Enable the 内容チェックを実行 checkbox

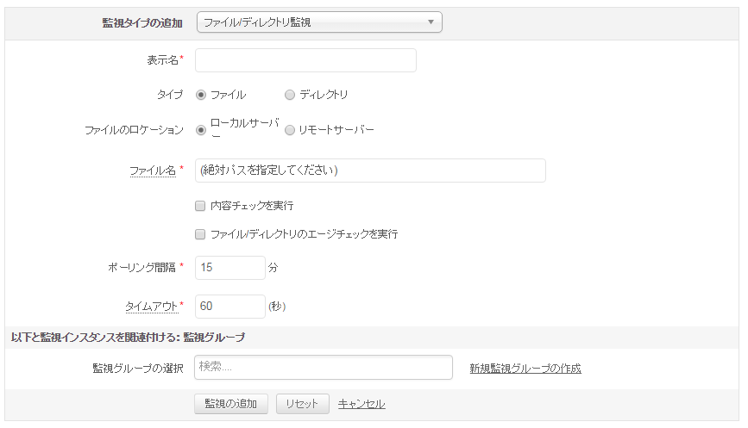point(200,206)
